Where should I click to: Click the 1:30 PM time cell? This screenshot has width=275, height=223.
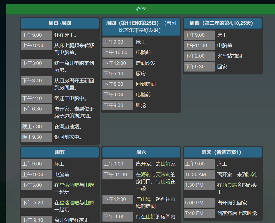tap(199, 185)
